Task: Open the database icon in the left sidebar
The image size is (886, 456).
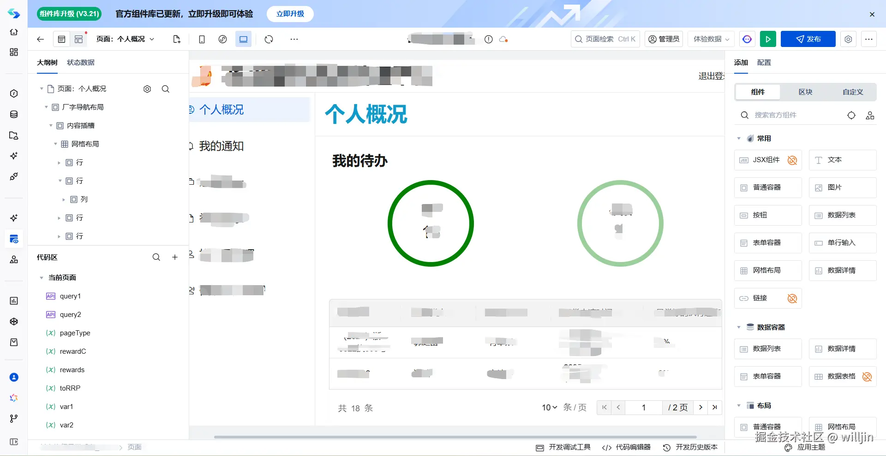Action: (14, 114)
